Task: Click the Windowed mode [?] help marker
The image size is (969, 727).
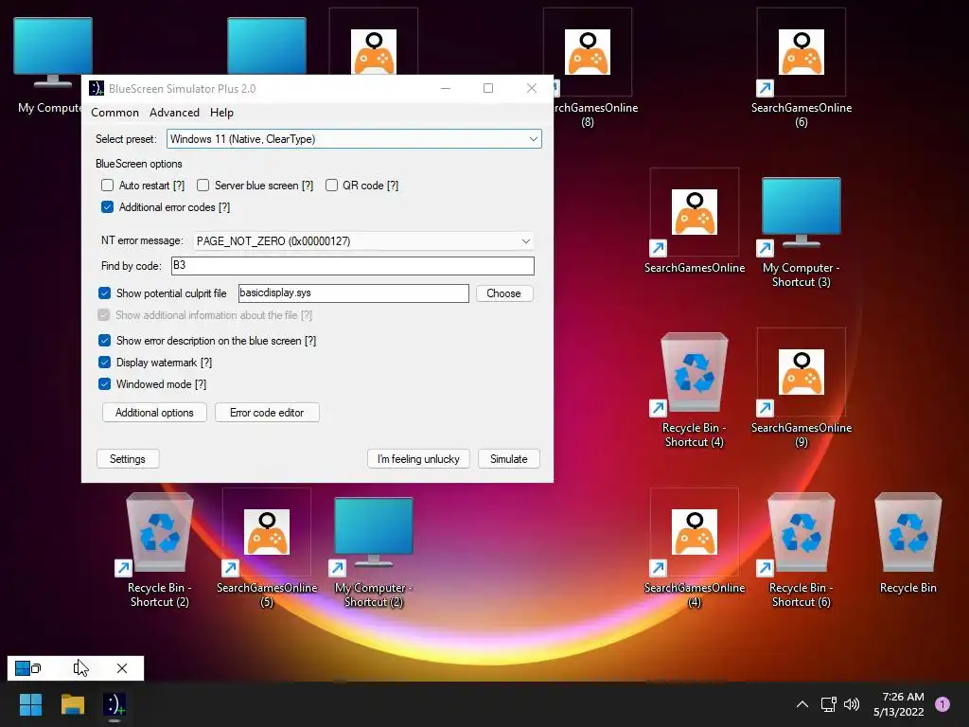Action: tap(201, 384)
